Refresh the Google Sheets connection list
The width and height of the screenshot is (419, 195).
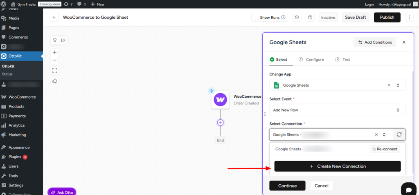[x=399, y=134]
